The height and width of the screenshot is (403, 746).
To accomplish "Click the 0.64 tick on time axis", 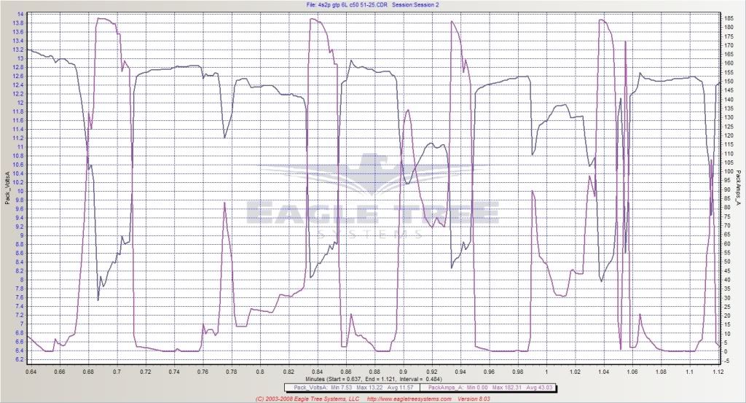I will point(31,371).
